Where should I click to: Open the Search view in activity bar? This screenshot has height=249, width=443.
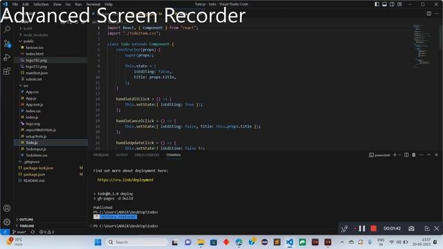(7, 29)
